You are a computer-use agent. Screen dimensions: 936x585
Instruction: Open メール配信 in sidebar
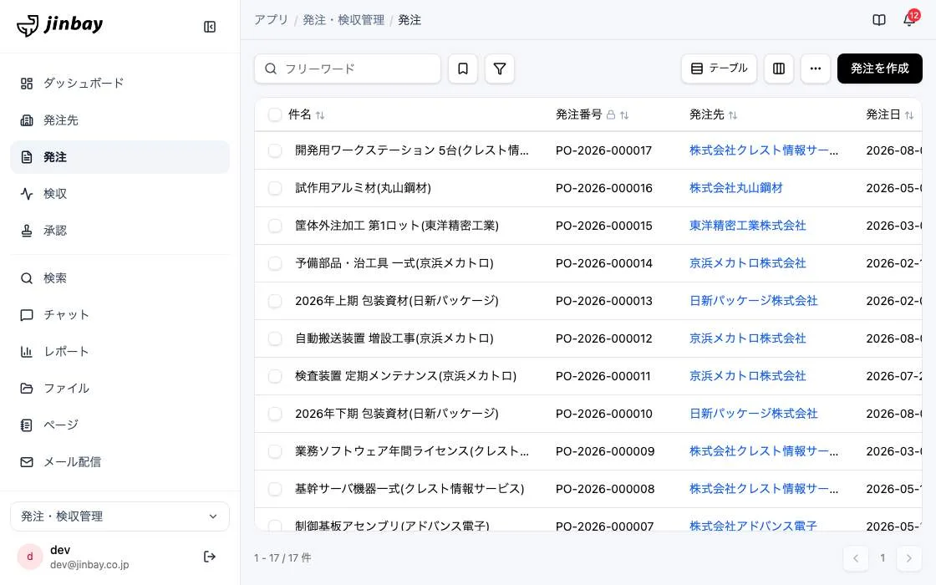coord(120,462)
